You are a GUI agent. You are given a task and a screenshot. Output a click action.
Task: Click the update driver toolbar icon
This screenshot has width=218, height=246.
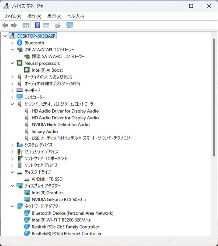58,25
